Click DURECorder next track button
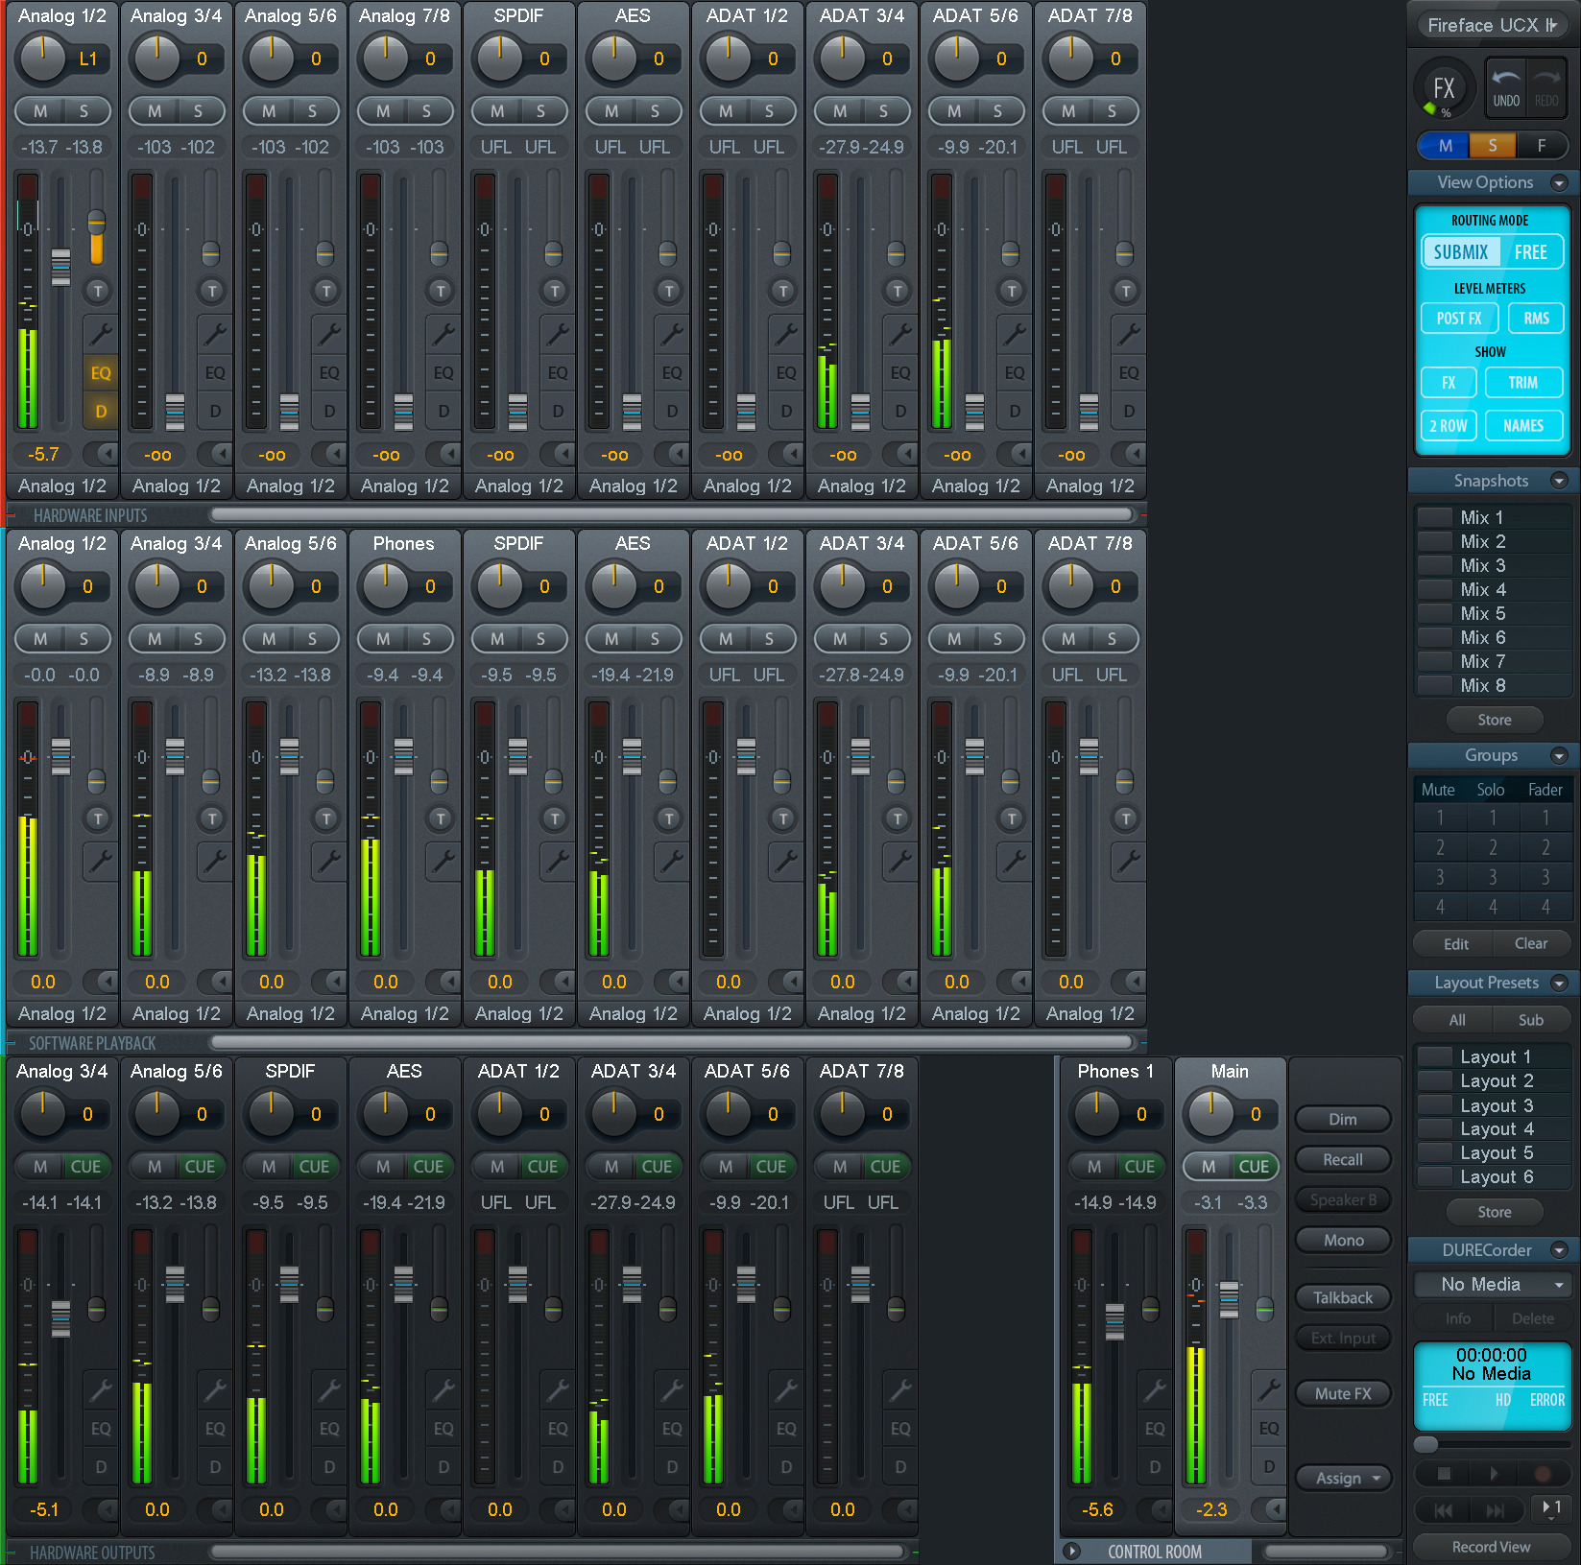Viewport: 1581px width, 1565px height. tap(1495, 1510)
